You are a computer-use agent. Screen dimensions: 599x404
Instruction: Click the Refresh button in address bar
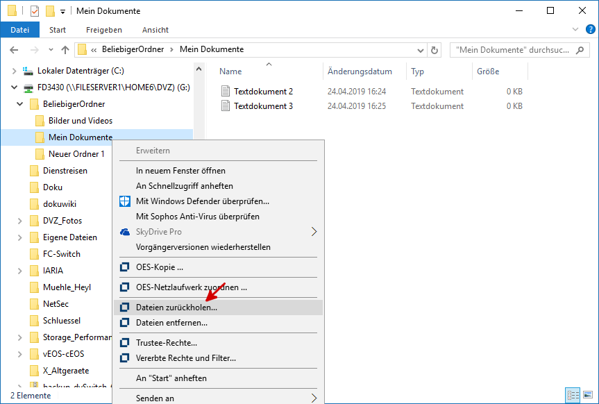click(x=435, y=50)
